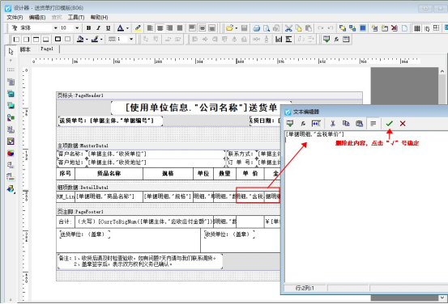448x304 pixels.
Task: Toggle Italic formatting
Action: click(98, 28)
